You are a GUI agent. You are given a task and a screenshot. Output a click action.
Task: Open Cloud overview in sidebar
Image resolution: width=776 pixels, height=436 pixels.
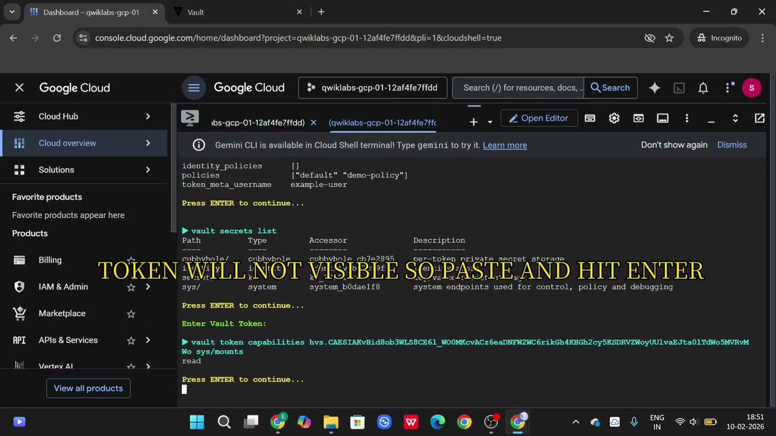(x=67, y=143)
